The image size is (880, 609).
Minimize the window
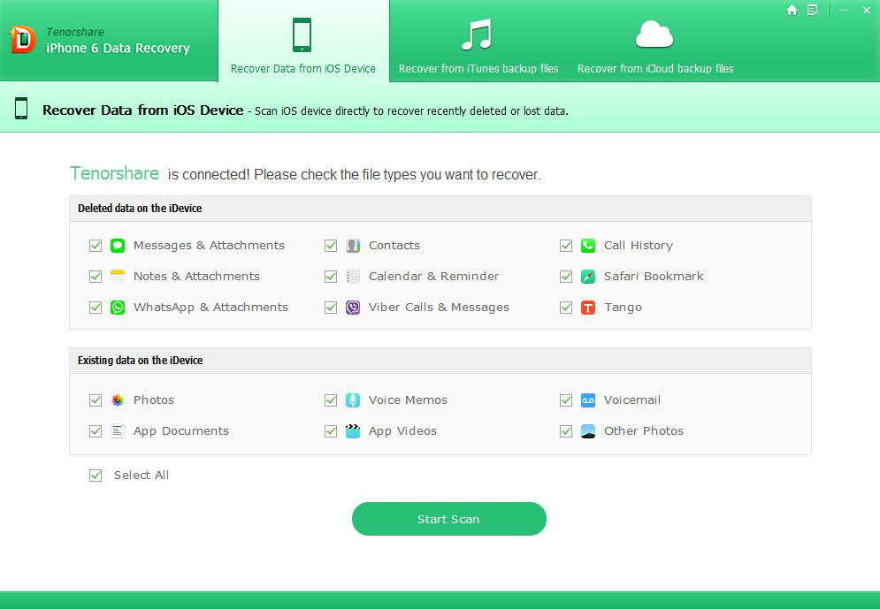click(844, 10)
